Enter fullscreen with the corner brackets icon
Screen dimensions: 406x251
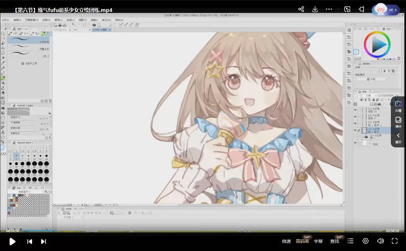pos(395,241)
